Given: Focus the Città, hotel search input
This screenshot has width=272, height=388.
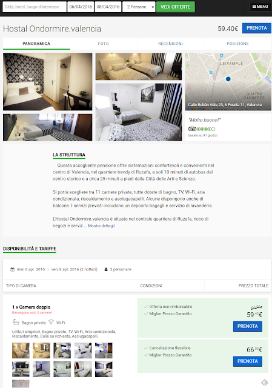Looking at the screenshot, I should click(35, 7).
